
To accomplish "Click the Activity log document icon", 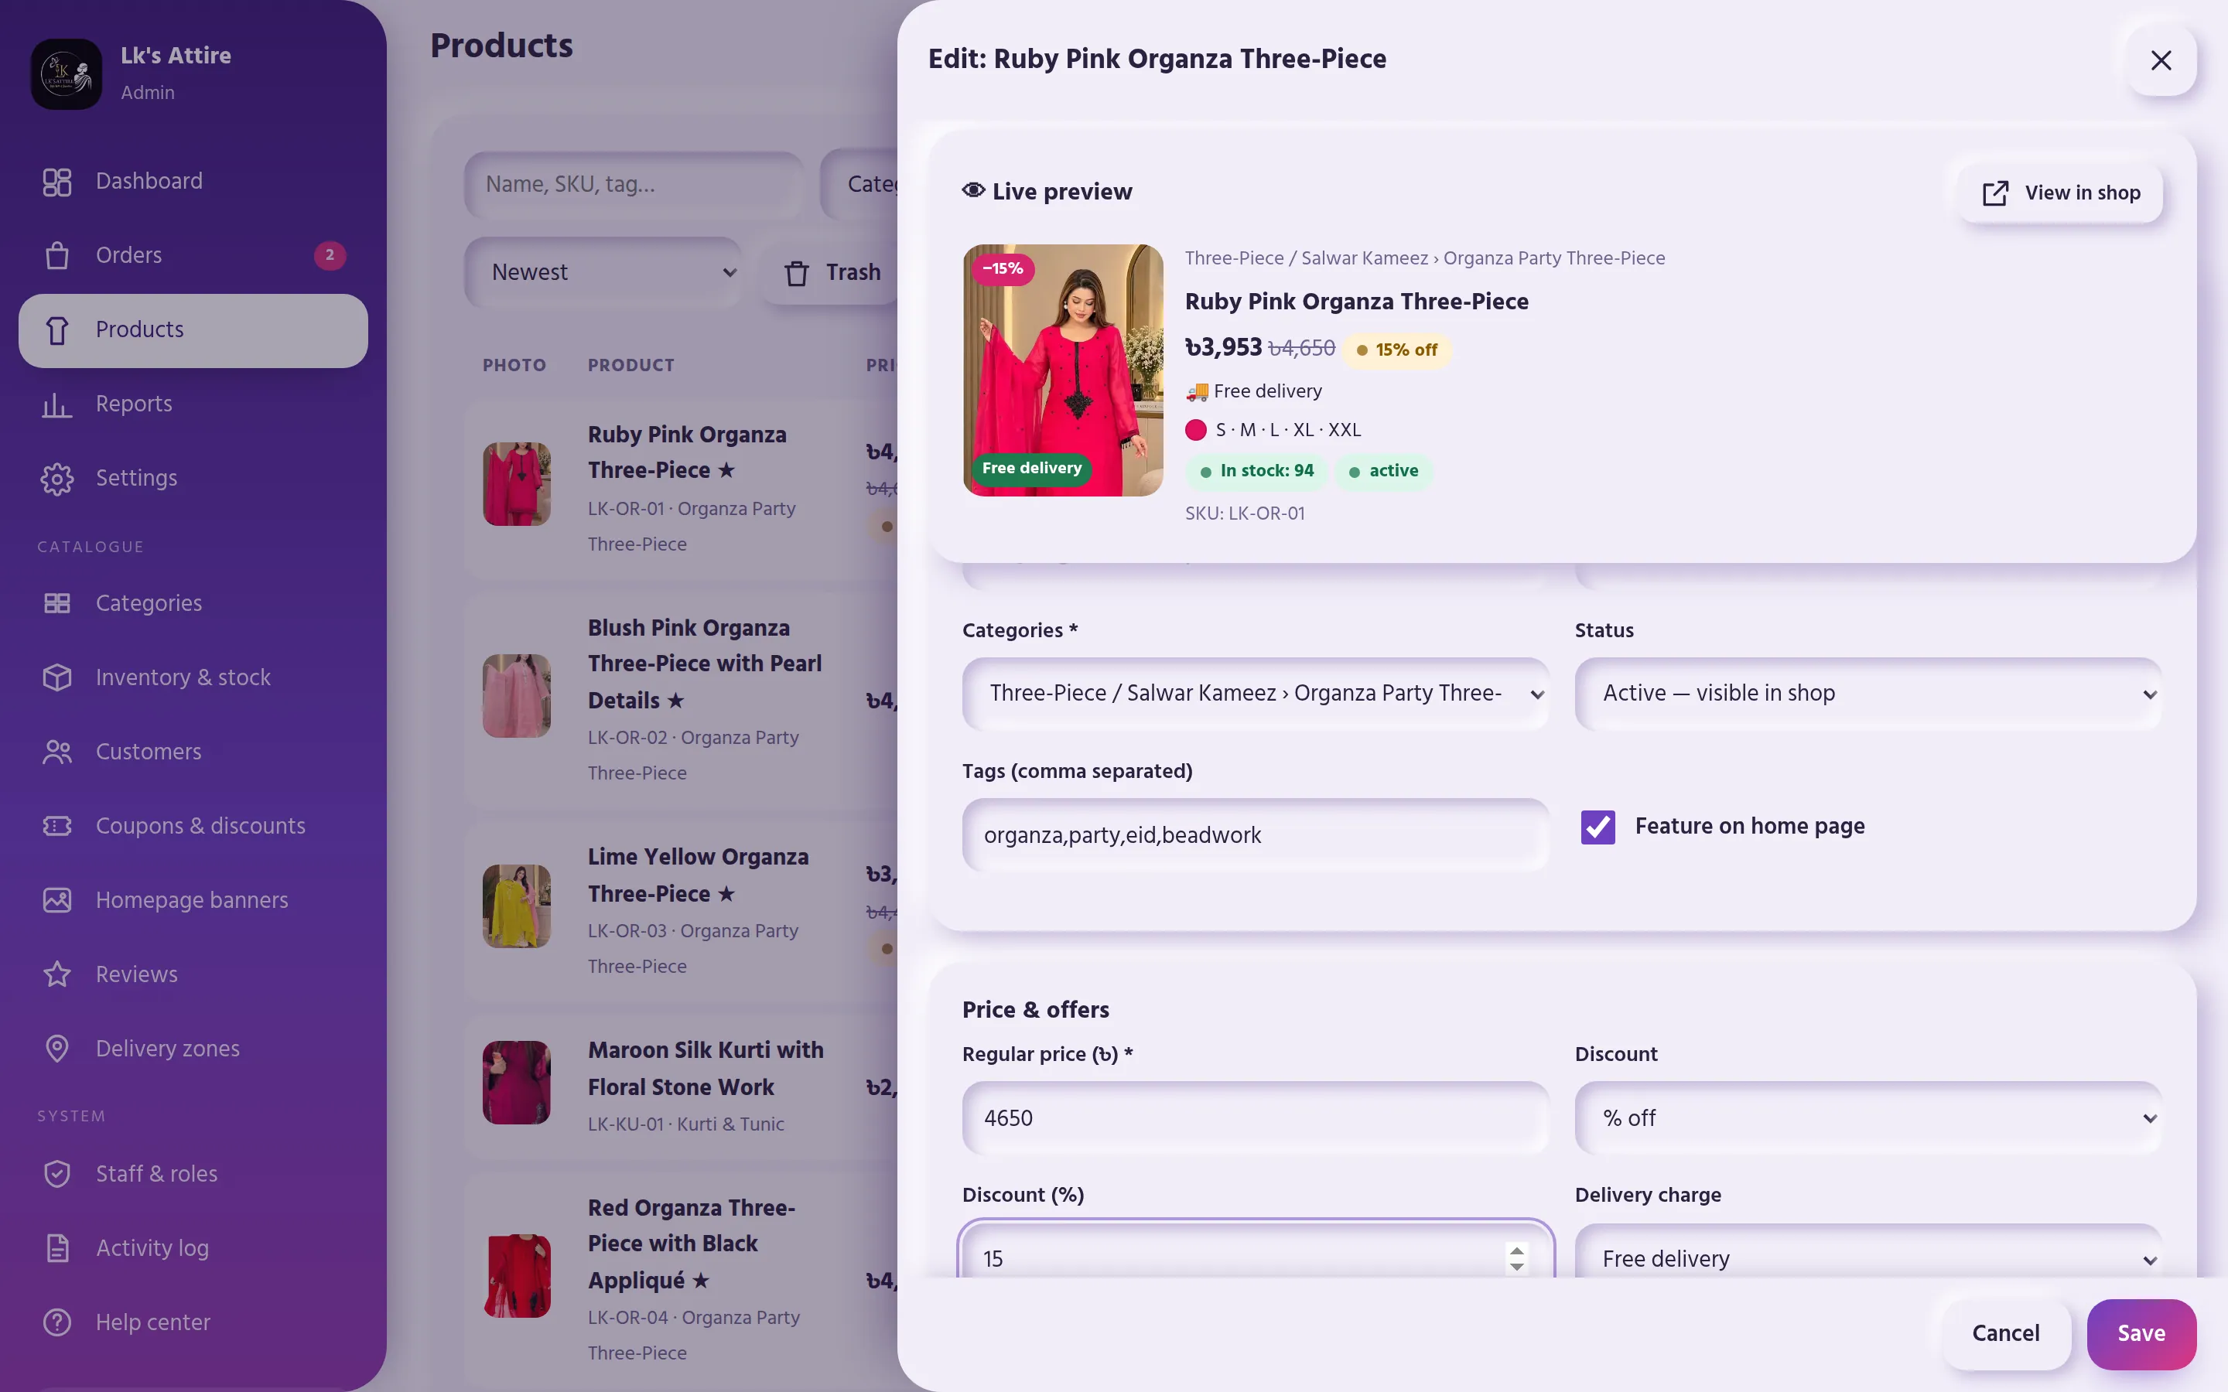I will click(57, 1248).
